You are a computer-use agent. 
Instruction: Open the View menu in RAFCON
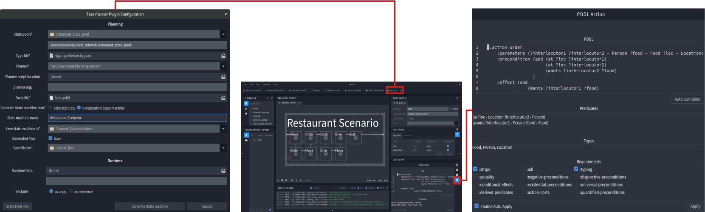pyautogui.click(x=257, y=85)
